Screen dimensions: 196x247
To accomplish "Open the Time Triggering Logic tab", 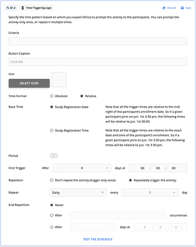I will (37, 8).
